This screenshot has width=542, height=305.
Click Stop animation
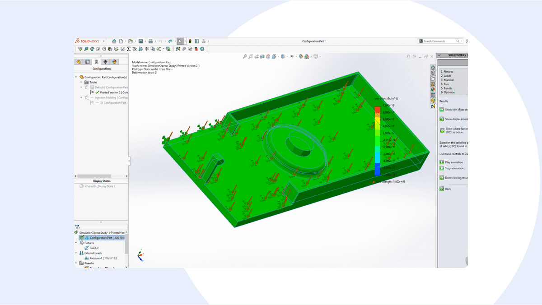[451, 168]
